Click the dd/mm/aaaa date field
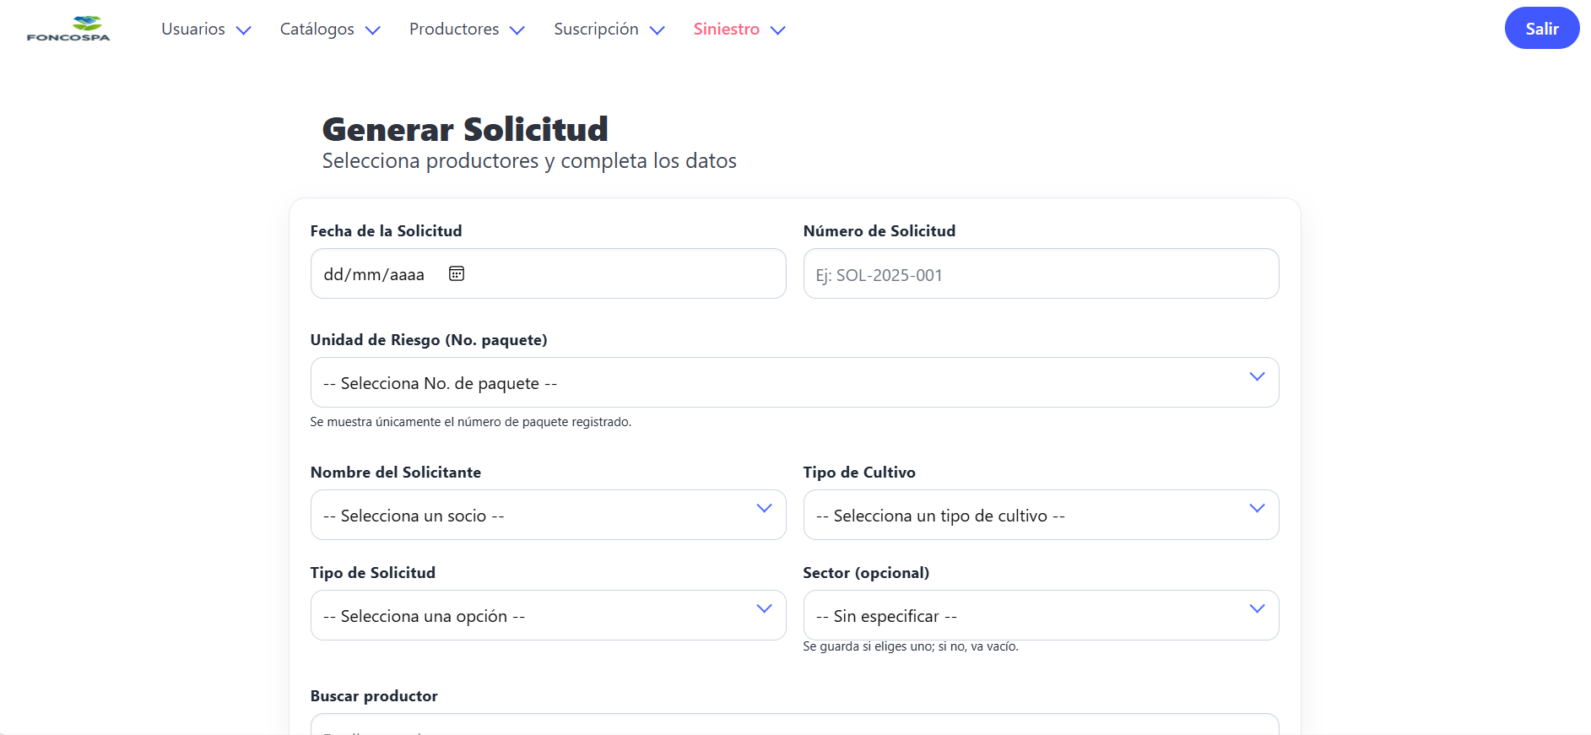 coord(376,273)
